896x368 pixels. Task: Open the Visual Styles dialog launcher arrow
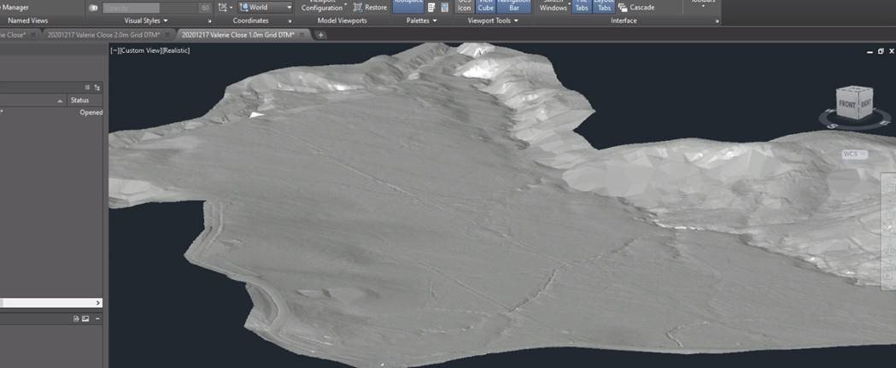(209, 21)
